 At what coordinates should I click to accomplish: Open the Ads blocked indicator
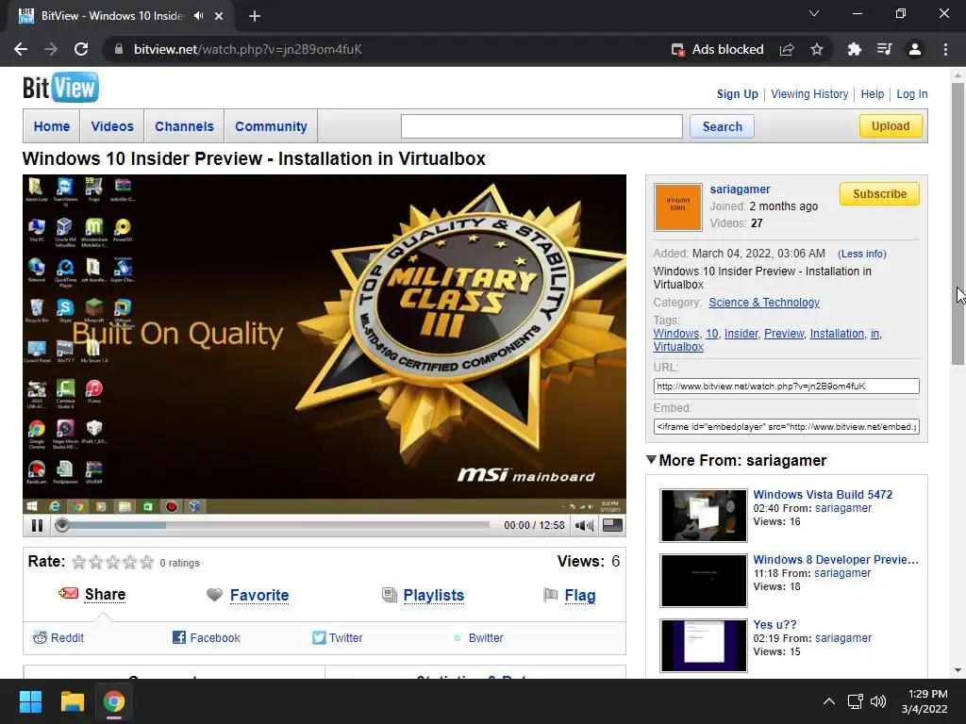717,49
